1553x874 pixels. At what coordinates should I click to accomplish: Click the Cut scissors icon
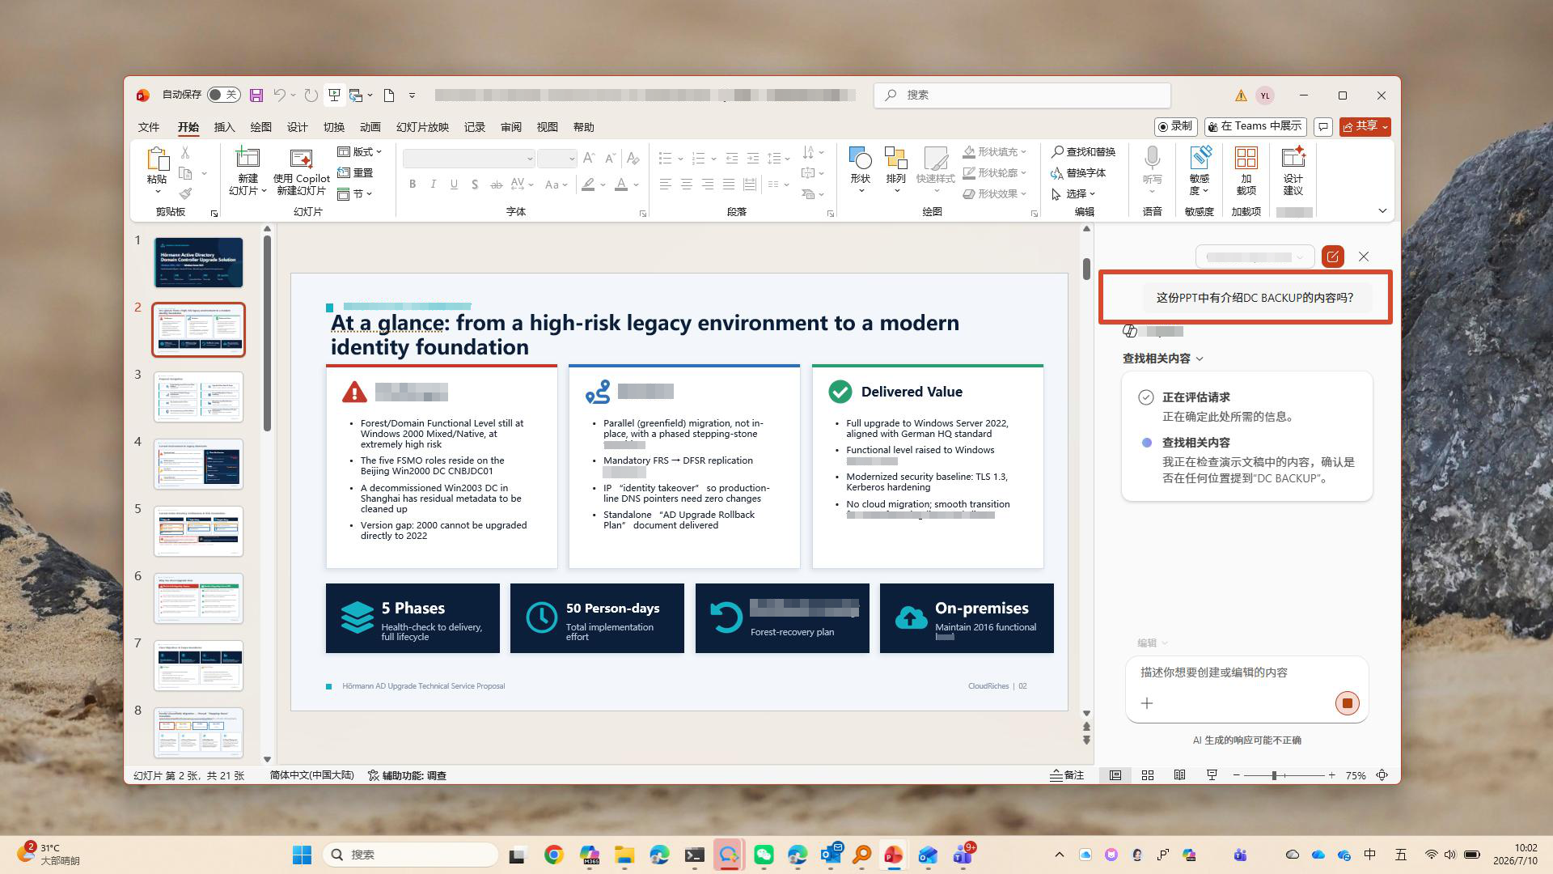click(x=185, y=152)
